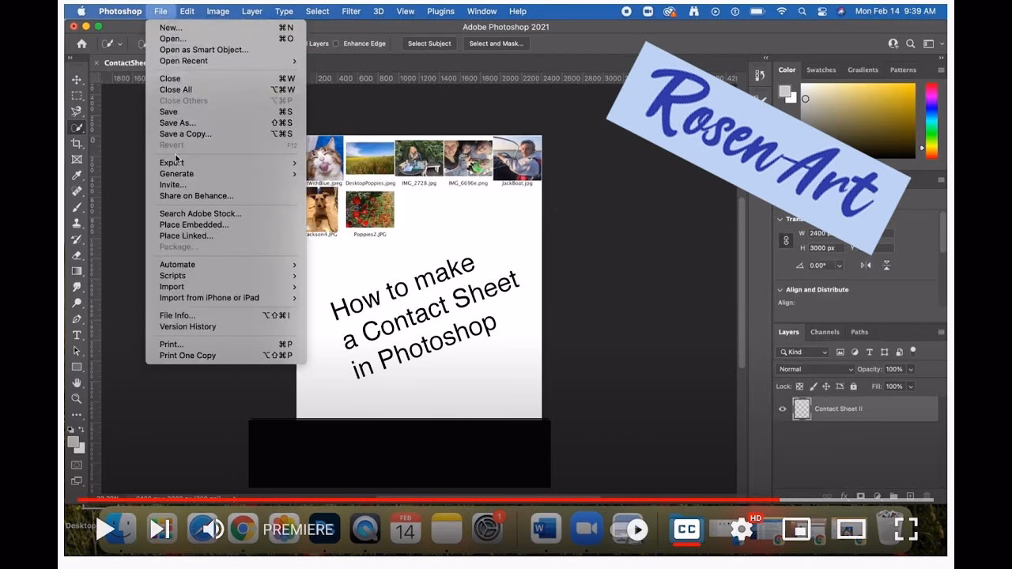Pick a color in the color field
Screen dimensions: 1012x569
pyautogui.click(x=858, y=120)
